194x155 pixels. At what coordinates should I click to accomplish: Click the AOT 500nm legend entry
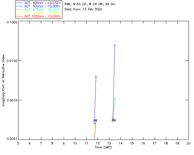point(38,6)
